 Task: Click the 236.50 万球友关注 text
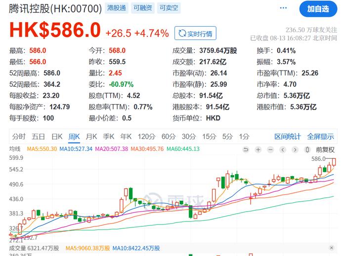tap(311, 30)
